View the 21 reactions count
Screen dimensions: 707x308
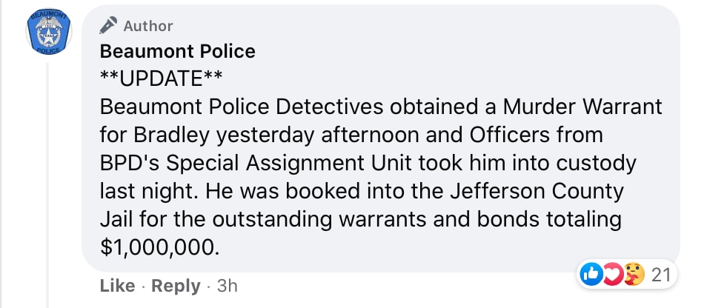pyautogui.click(x=660, y=275)
